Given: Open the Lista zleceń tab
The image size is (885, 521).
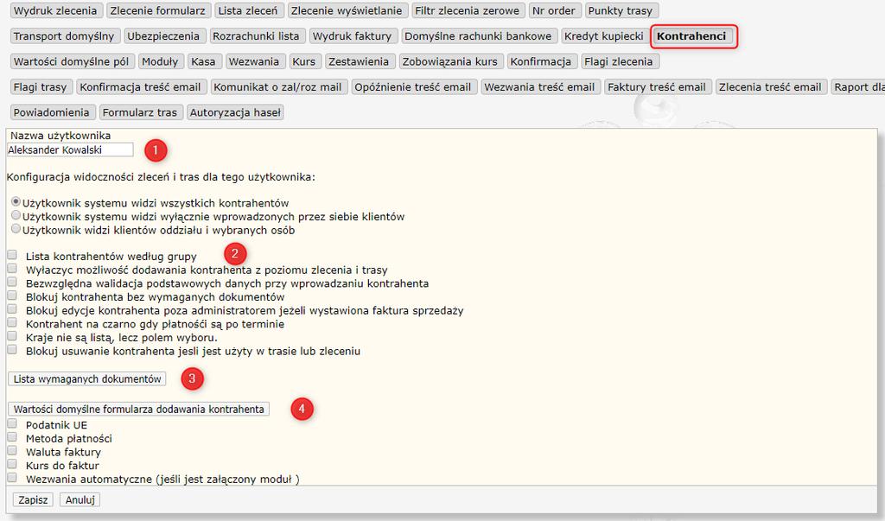Looking at the screenshot, I should 248,10.
